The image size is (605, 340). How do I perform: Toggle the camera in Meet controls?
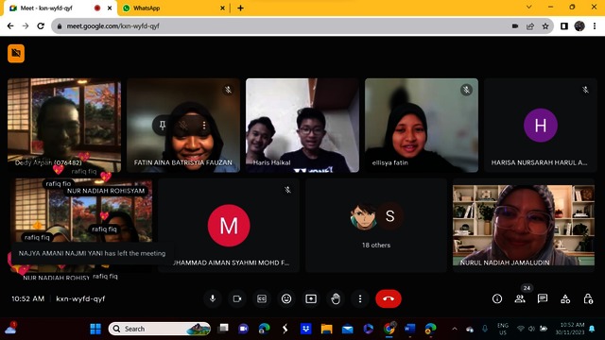pos(237,298)
